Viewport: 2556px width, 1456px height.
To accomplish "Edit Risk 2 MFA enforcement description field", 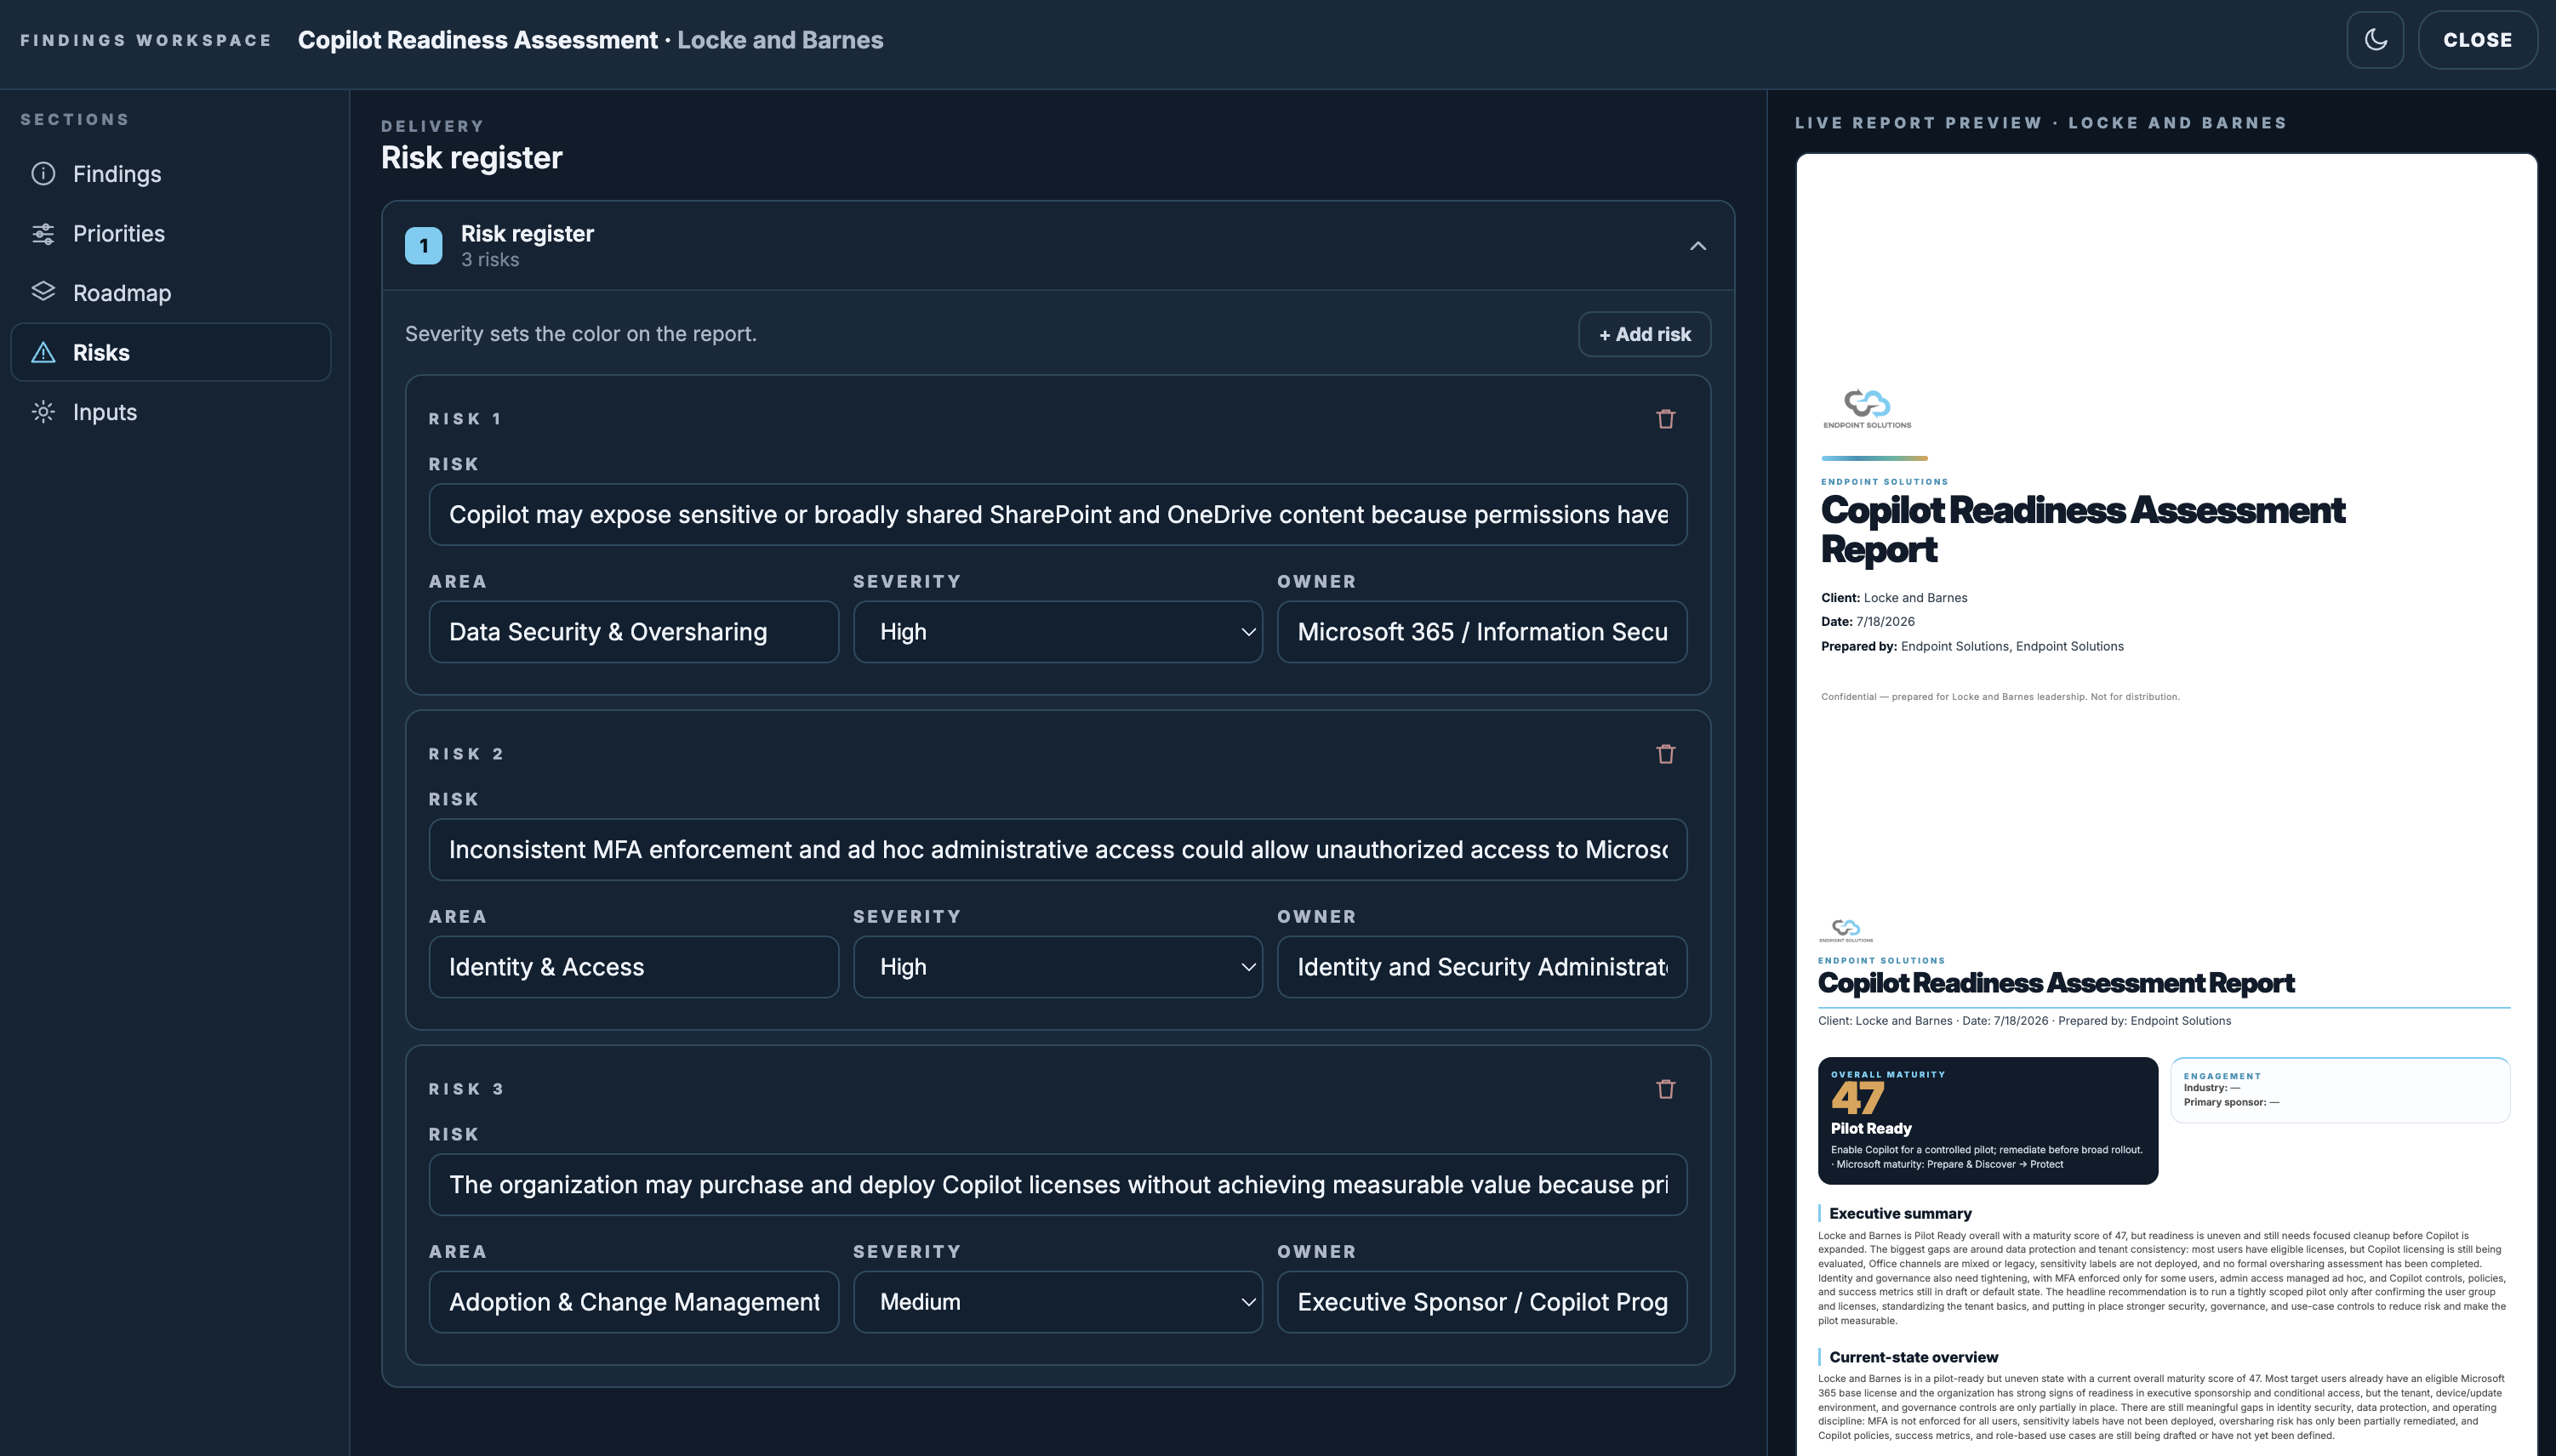I will point(1058,850).
